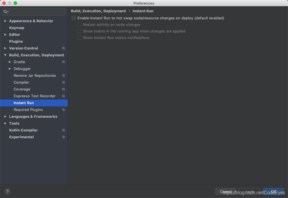The image size is (288, 198).
Task: Select Debugger settings item
Action: [x=22, y=69]
